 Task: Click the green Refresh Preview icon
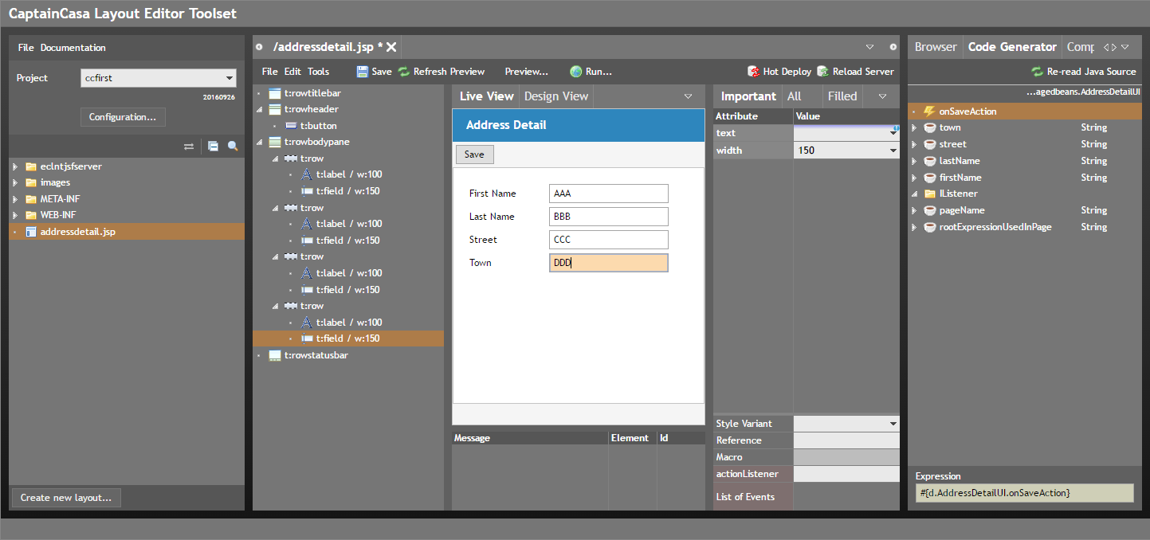click(404, 72)
